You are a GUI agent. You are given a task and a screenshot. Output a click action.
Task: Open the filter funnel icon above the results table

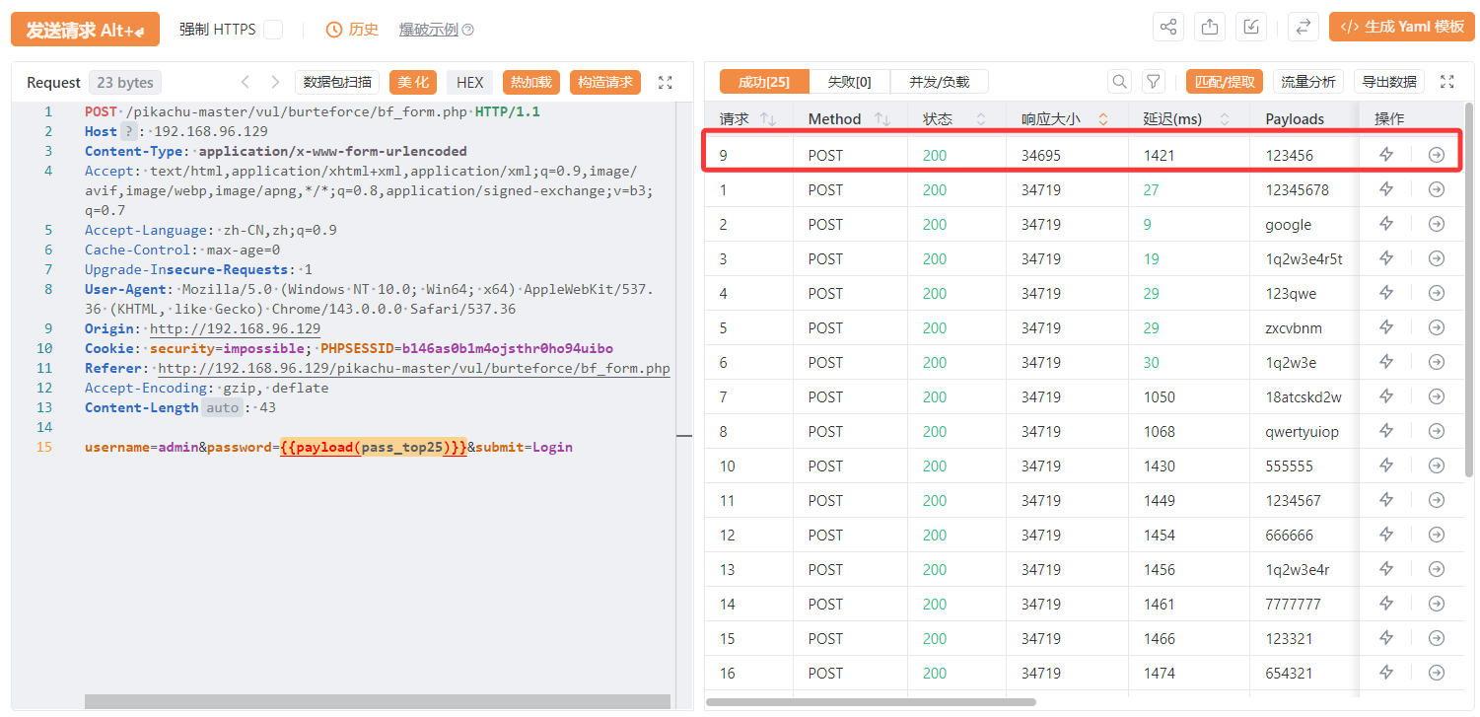[x=1153, y=82]
